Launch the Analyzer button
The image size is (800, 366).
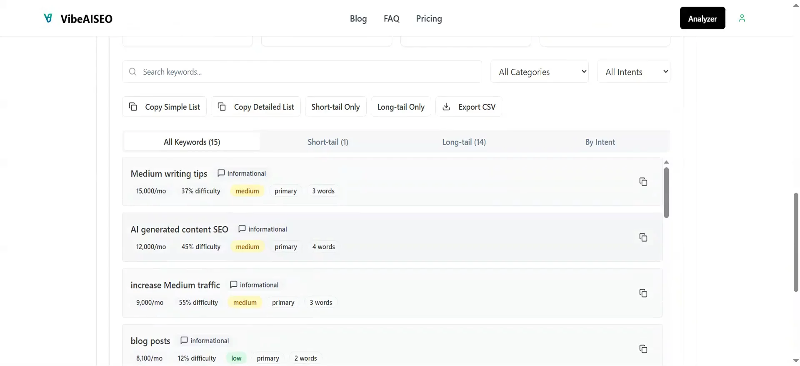(702, 18)
